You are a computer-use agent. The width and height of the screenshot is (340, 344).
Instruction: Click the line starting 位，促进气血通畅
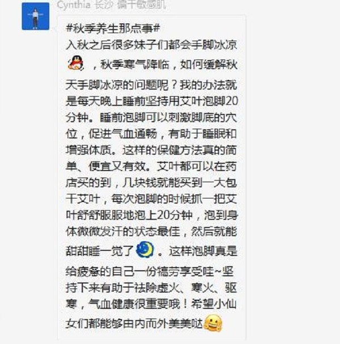click(151, 134)
